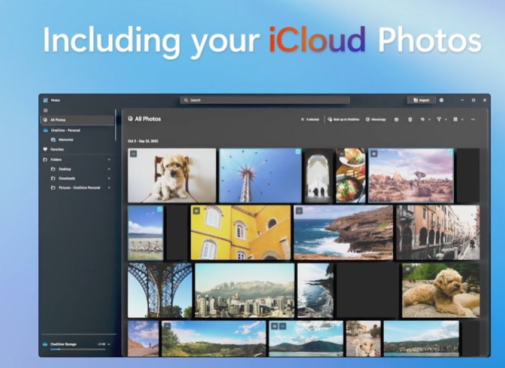Open the sort order dropdown
Screen dimensions: 505x368
click(425, 119)
